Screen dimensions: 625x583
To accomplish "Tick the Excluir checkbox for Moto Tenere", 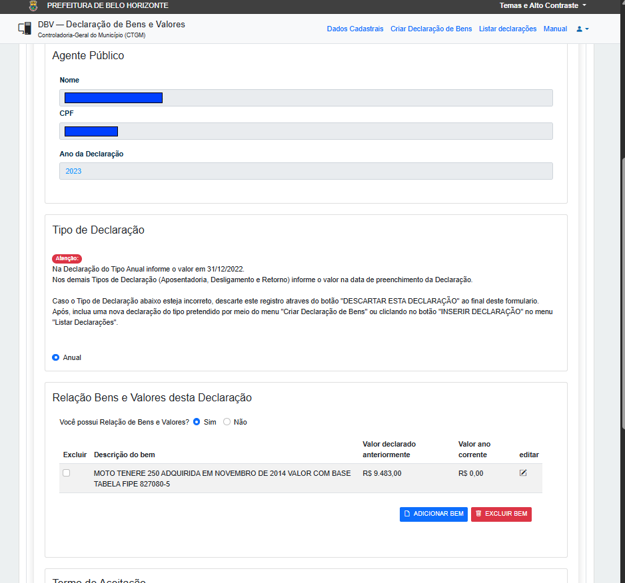I will coord(66,473).
